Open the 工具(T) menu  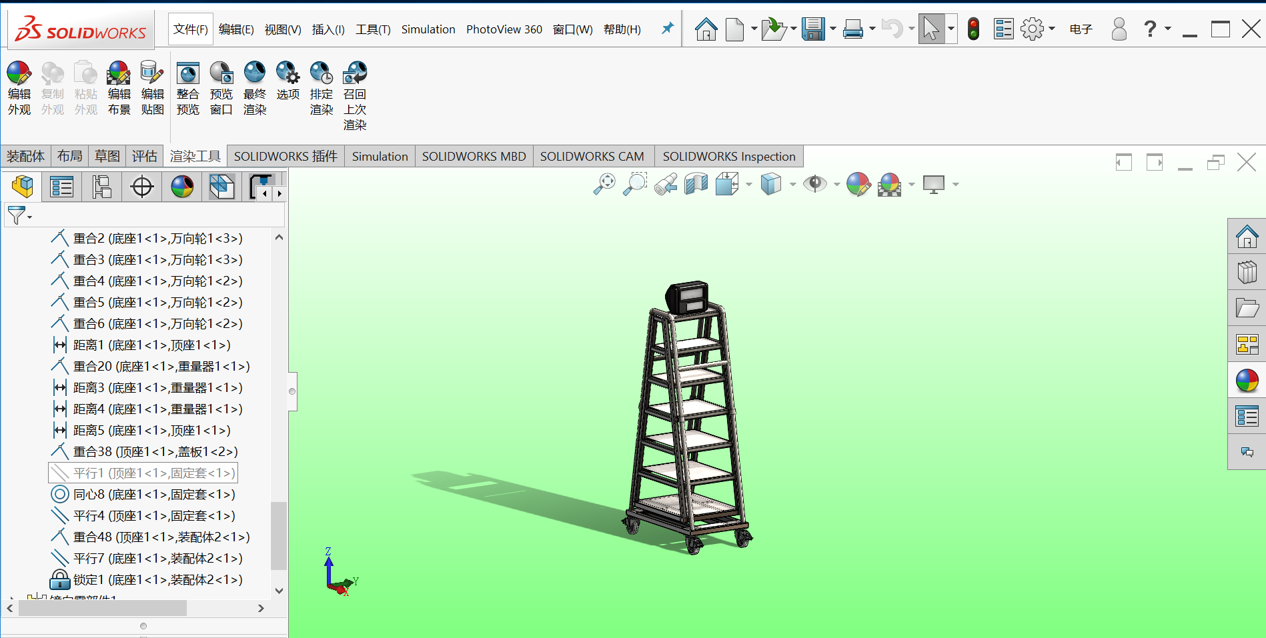(373, 29)
